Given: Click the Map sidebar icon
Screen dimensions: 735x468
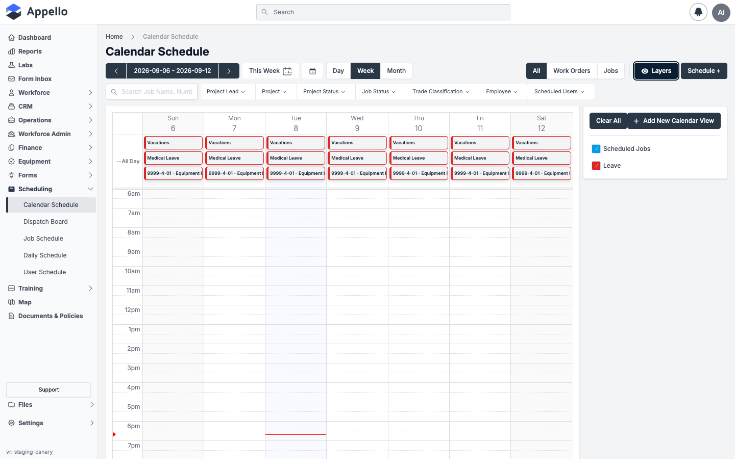Looking at the screenshot, I should coord(11,302).
